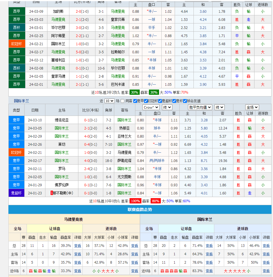This screenshot has height=277, width=273.
Task: Click the 欧冠杯 badge in 国际米兰 table
Action: [16, 152]
